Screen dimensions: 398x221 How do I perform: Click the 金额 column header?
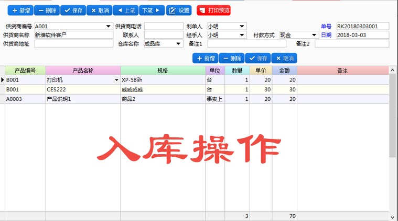coord(284,71)
